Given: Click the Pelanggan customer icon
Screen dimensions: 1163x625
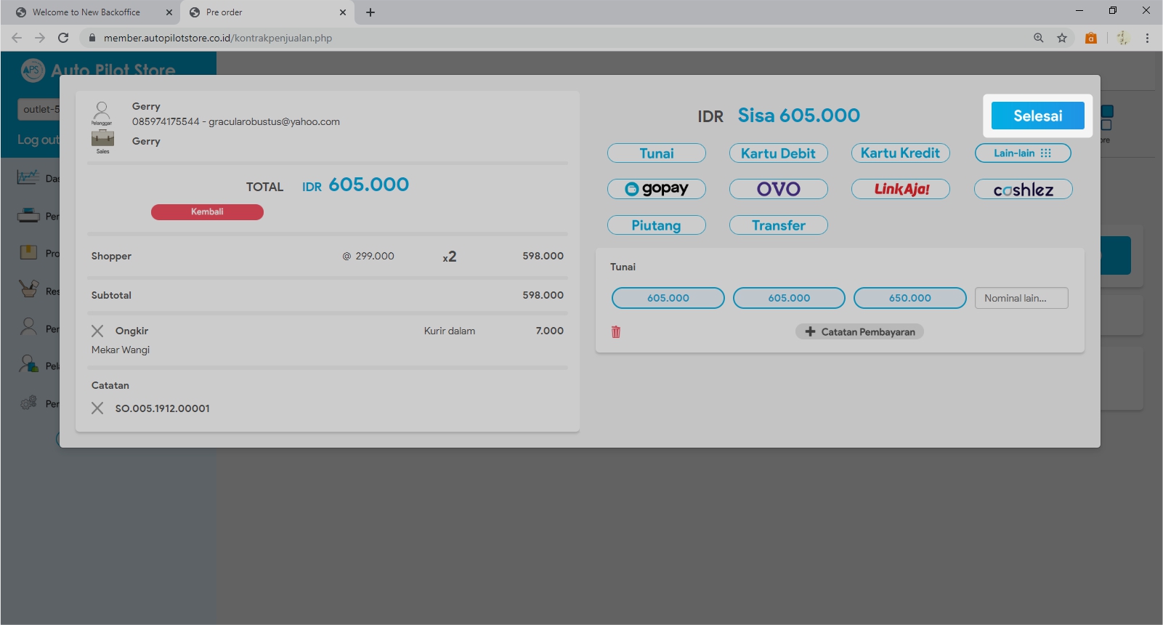Looking at the screenshot, I should click(102, 113).
